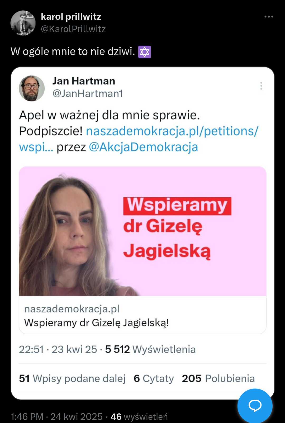Screen dimensions: 285x423
Task: Tap the 1:46 PM · 24 kwi 2025 timestamp
Action: coord(56,417)
